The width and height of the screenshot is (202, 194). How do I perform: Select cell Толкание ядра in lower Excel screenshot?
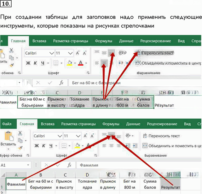[87, 184]
